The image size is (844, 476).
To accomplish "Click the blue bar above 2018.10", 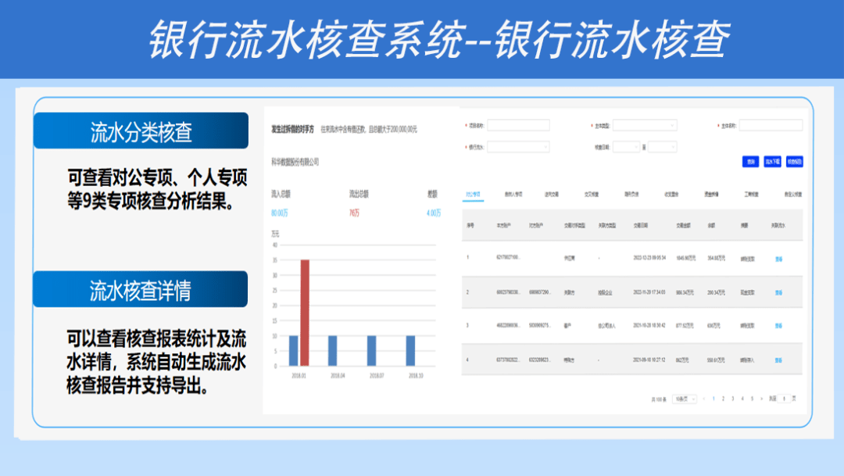I will point(411,351).
